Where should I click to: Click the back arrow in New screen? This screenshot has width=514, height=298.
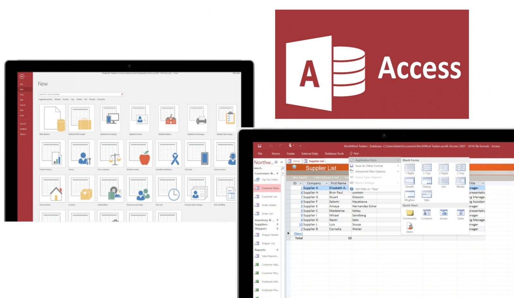(22, 76)
